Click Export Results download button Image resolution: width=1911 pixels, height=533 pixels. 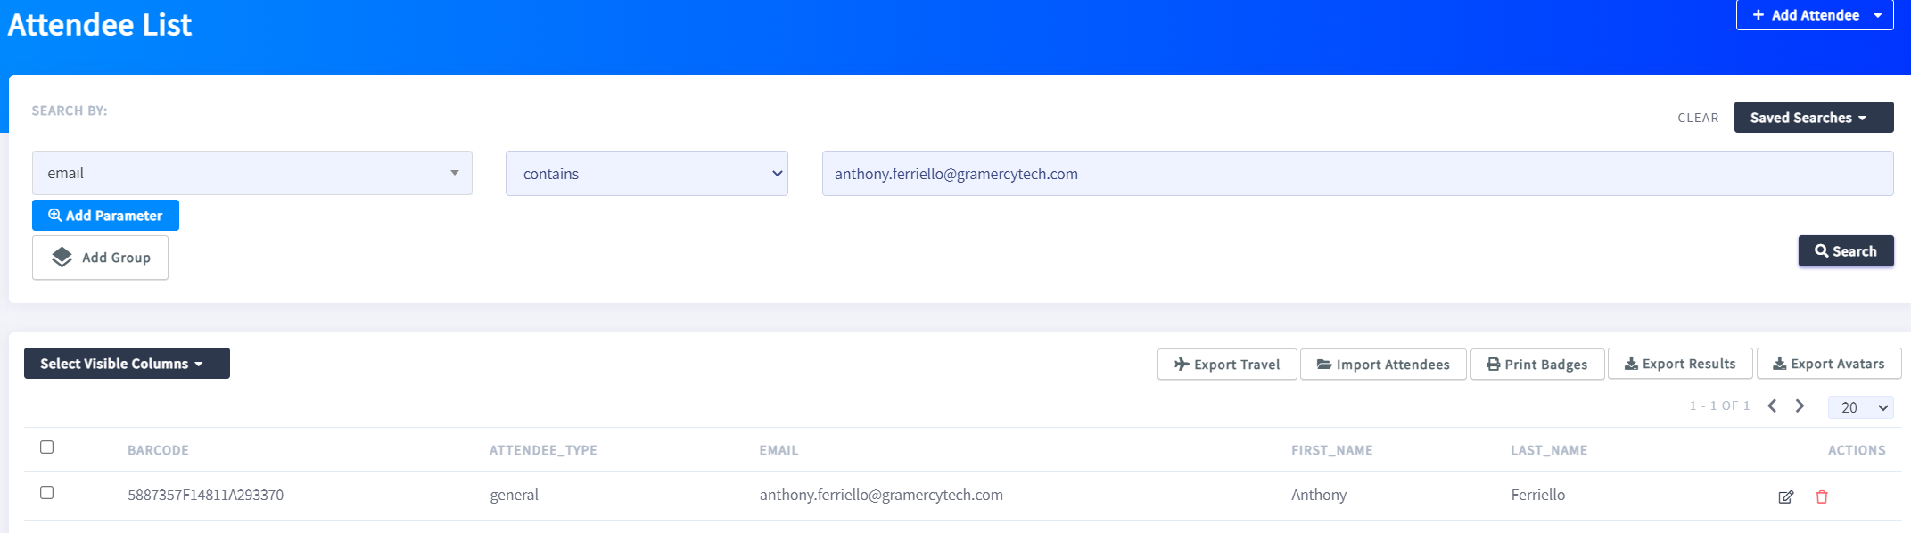click(x=1680, y=364)
